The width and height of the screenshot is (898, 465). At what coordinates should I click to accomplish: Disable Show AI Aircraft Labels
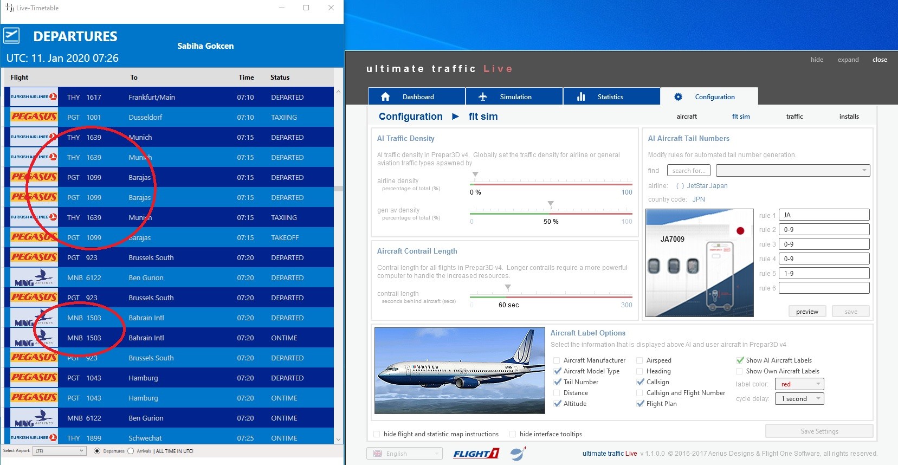740,360
